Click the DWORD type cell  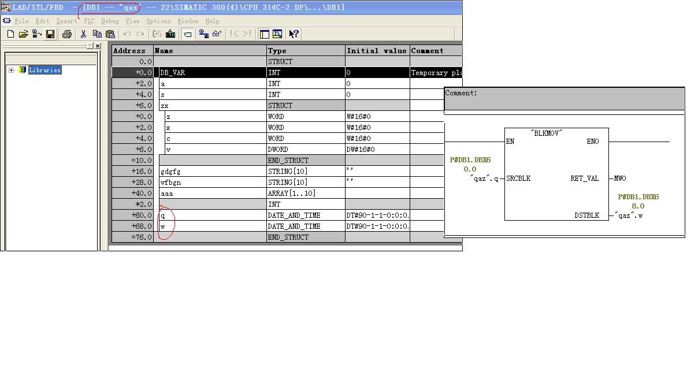coord(306,150)
